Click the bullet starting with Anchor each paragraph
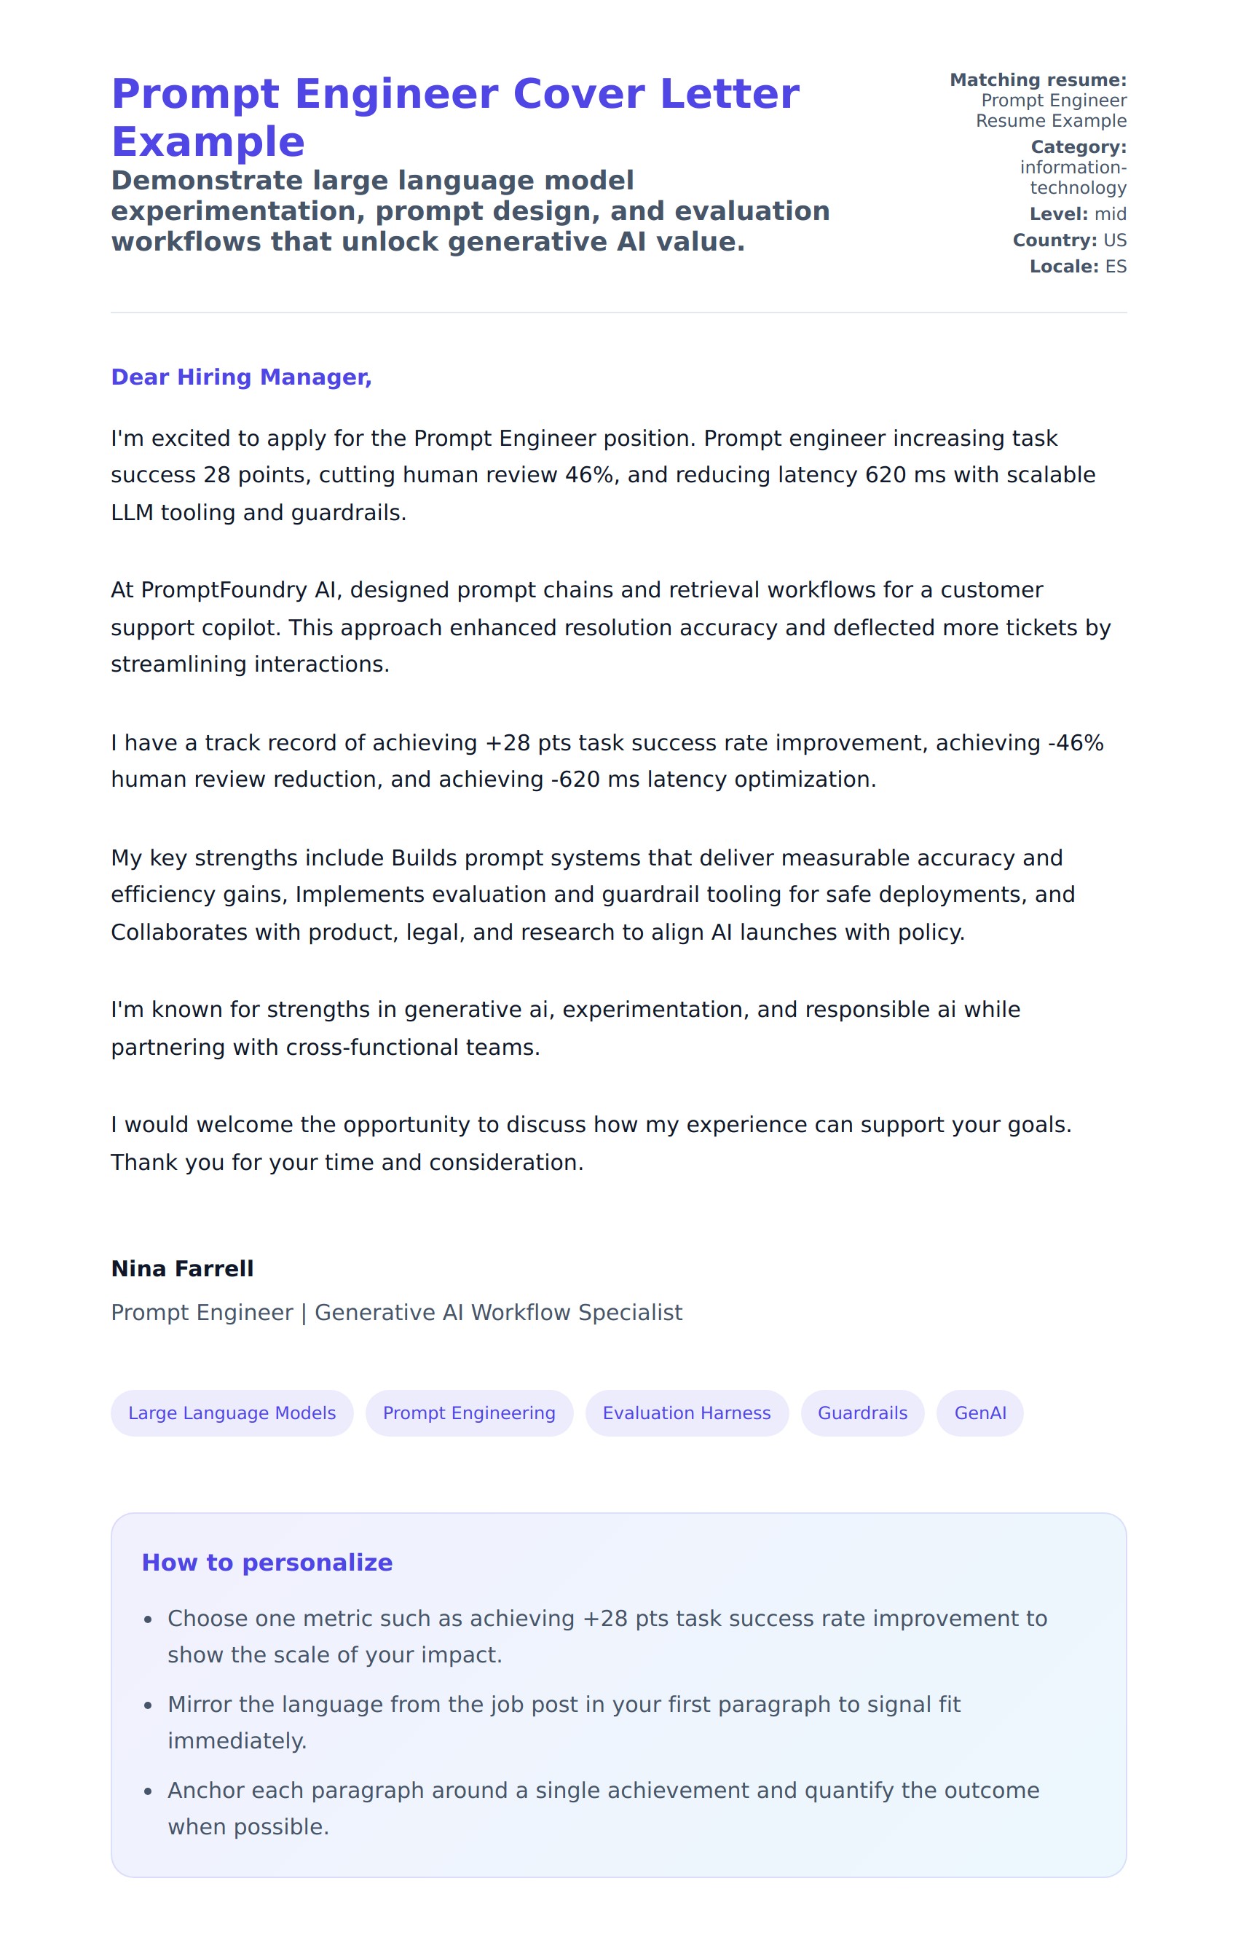This screenshot has height=1948, width=1238. click(602, 1808)
